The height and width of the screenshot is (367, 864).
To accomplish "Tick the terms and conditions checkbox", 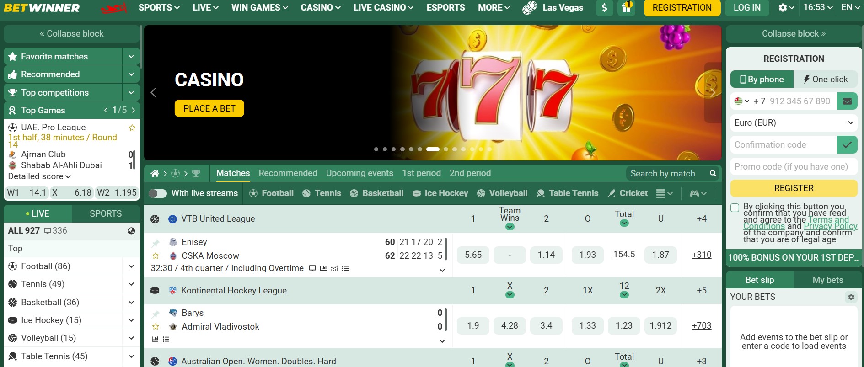I will click(735, 208).
